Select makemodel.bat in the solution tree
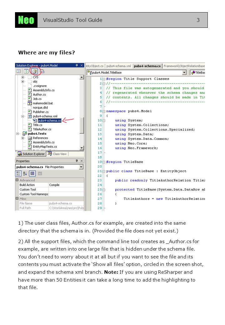The height and width of the screenshot is (325, 225). (43, 103)
